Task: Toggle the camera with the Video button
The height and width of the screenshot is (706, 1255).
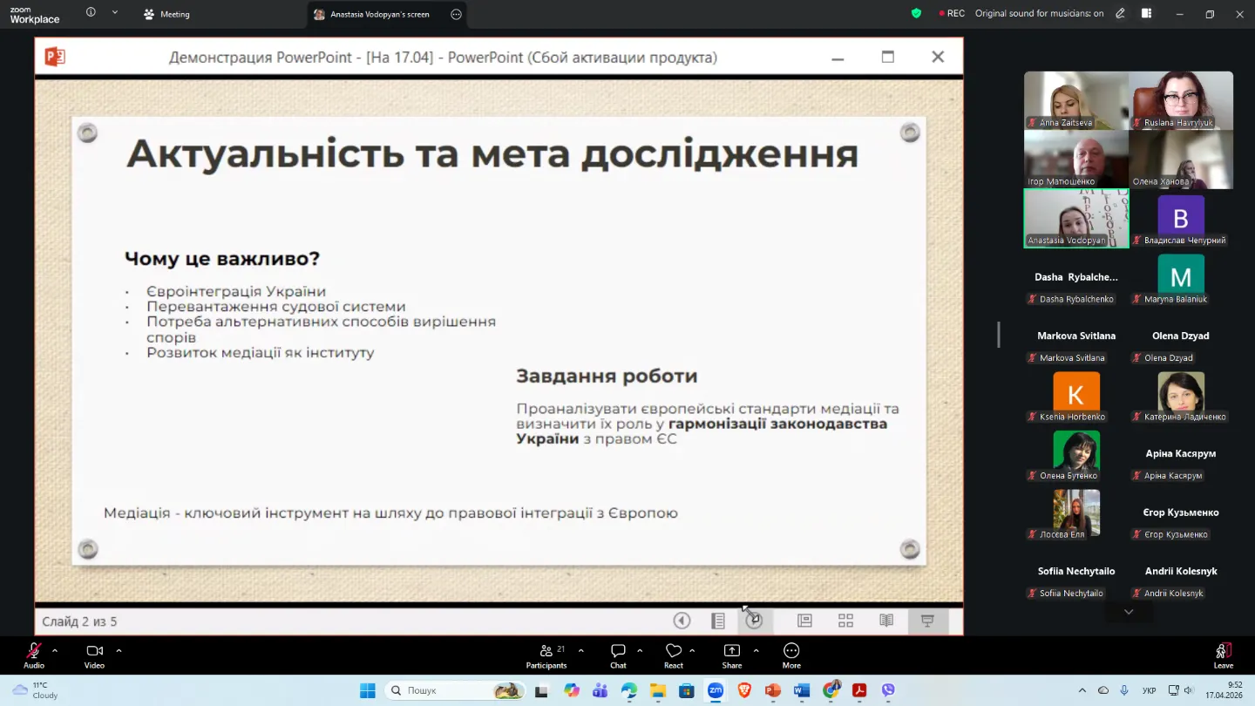Action: pos(94,655)
